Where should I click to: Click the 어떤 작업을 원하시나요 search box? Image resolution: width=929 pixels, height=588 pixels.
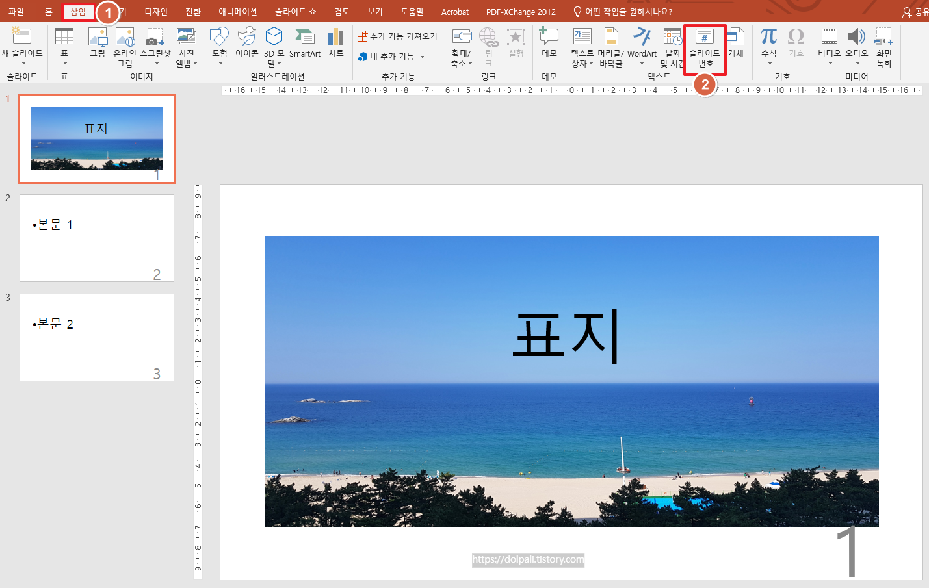tap(623, 12)
